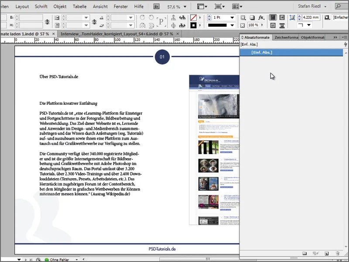Clear overrides icon in Absatzformate panel

[x=315, y=253]
